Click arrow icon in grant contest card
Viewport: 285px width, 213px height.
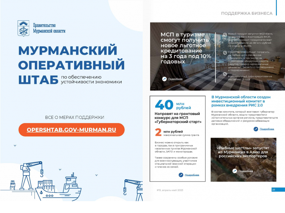point(181,175)
